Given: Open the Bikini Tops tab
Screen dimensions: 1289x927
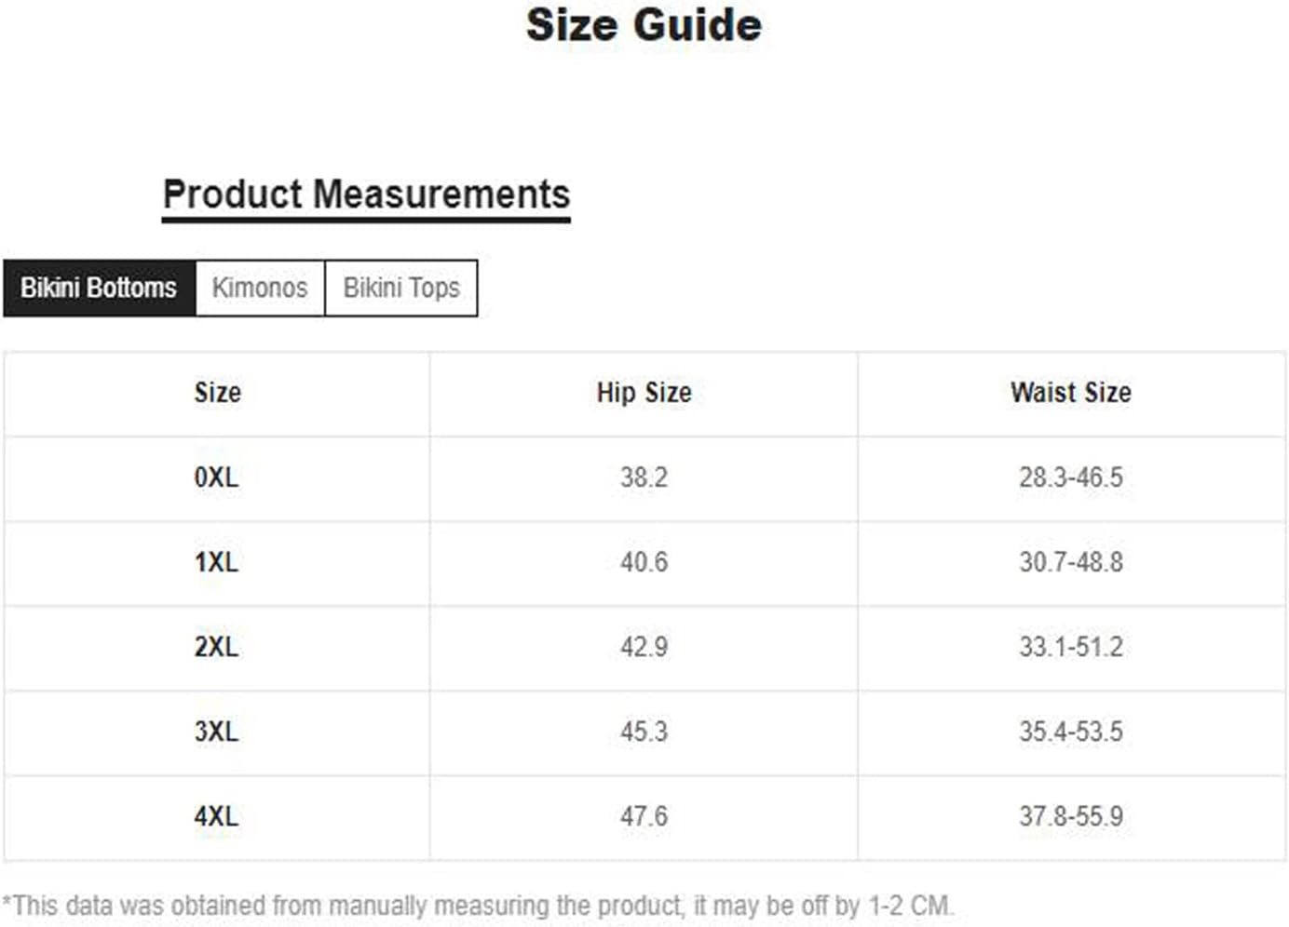Looking at the screenshot, I should 401,289.
